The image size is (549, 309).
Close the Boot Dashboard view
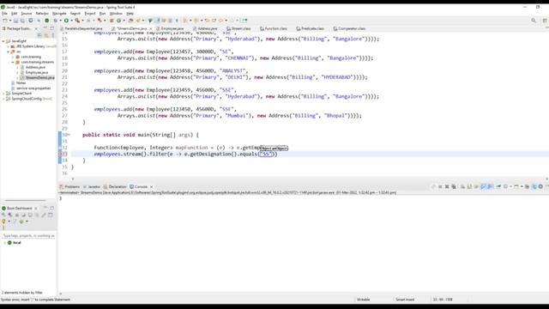pyautogui.click(x=36, y=209)
